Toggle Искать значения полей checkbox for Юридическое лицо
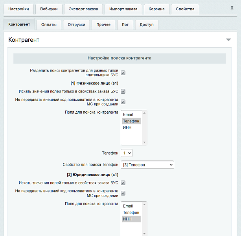Screen dimensions: 241x236 tap(123, 183)
